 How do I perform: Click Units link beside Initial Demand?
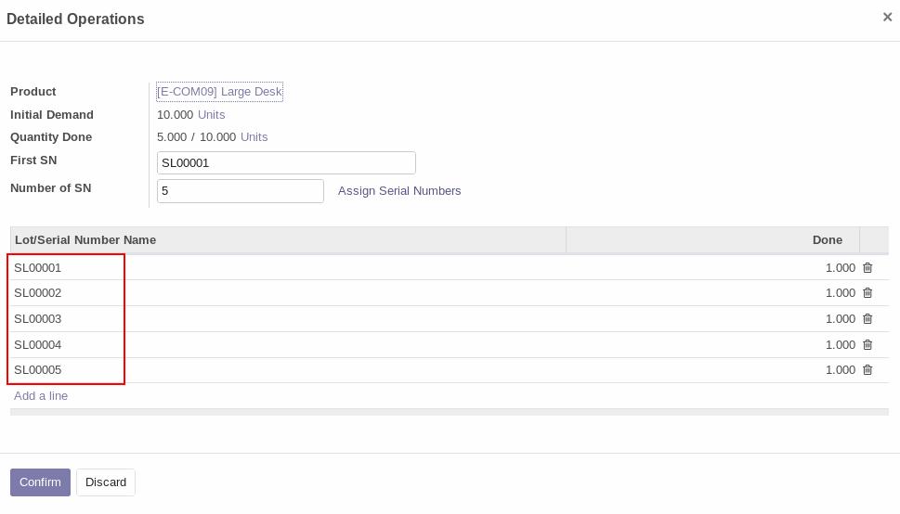(211, 115)
